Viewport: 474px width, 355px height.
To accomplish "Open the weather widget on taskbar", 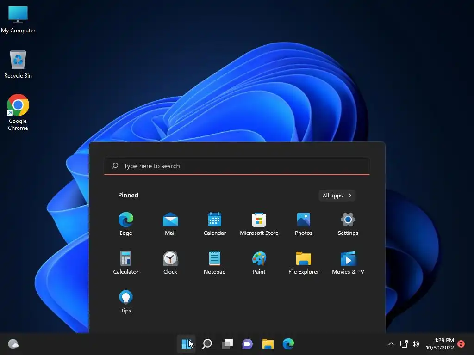I will click(13, 344).
